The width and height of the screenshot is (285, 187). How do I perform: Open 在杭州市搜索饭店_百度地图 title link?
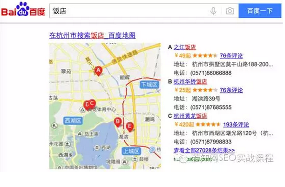tap(92, 35)
